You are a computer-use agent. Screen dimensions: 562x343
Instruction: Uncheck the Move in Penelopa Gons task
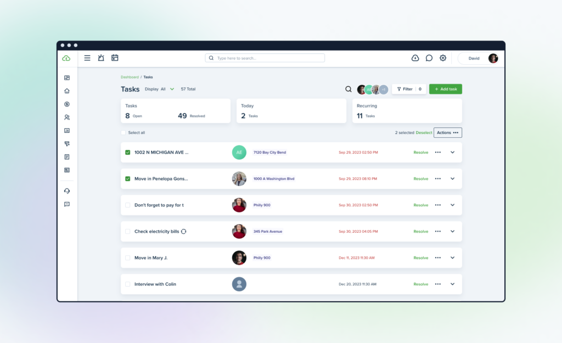(127, 178)
